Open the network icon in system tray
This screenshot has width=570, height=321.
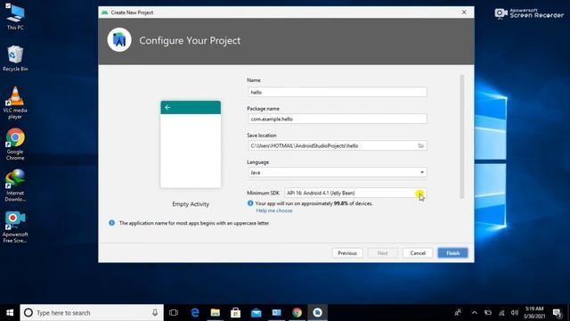[x=501, y=313]
